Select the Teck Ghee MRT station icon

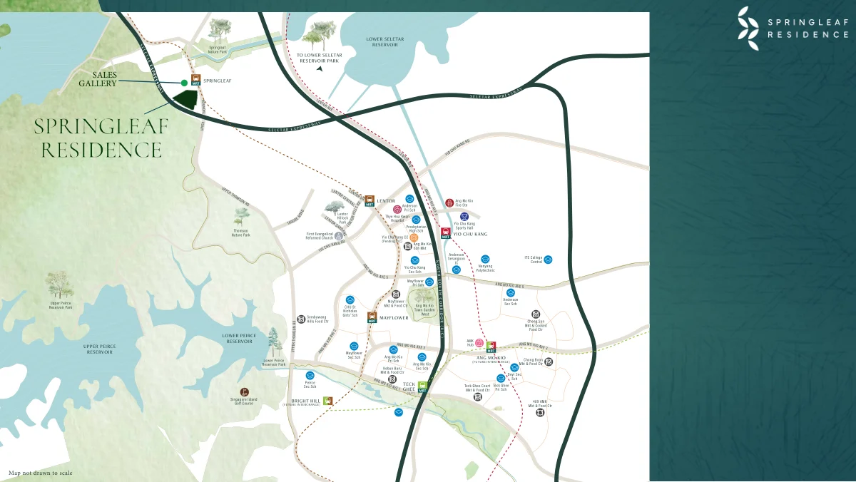(x=422, y=386)
